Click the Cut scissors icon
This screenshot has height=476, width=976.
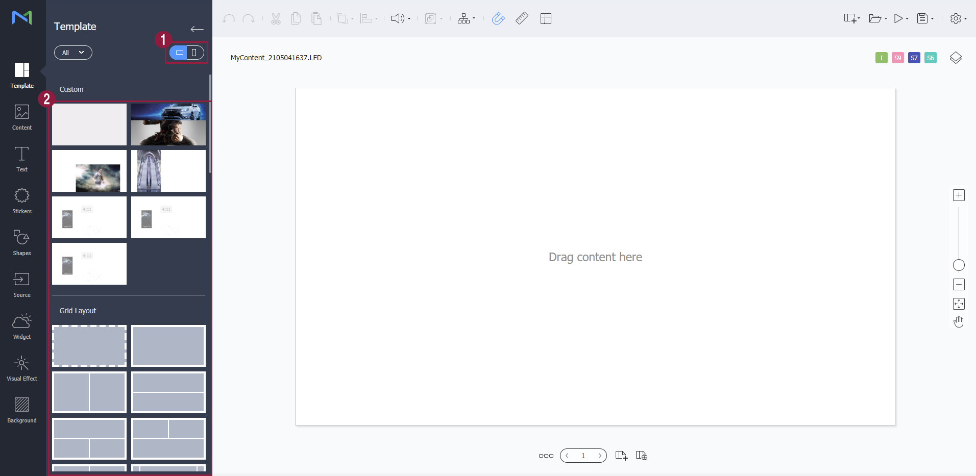pos(276,19)
